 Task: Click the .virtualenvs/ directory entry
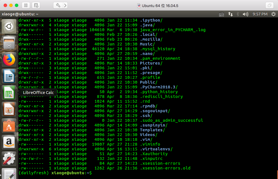point(156,149)
